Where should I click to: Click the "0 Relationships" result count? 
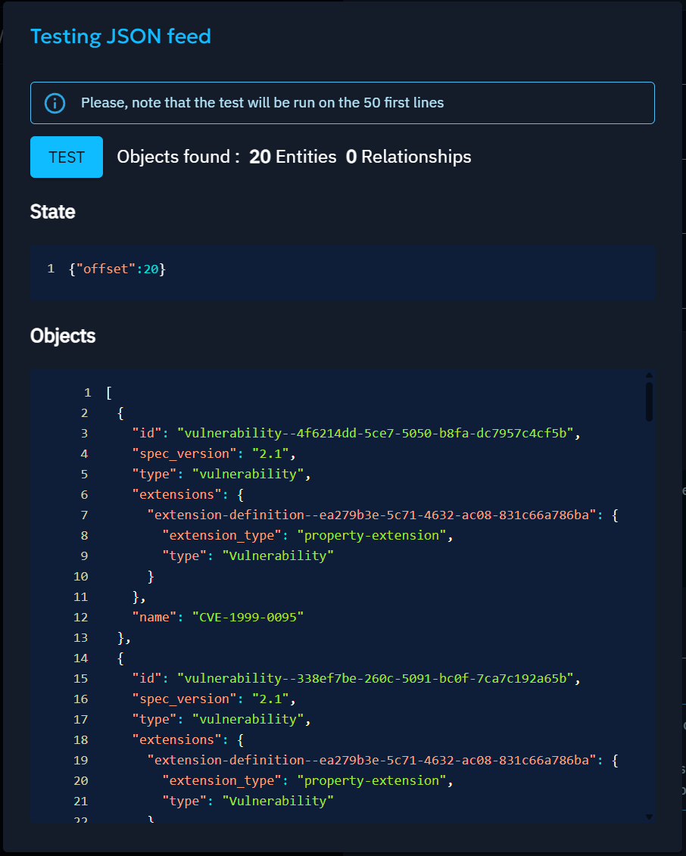tap(408, 157)
